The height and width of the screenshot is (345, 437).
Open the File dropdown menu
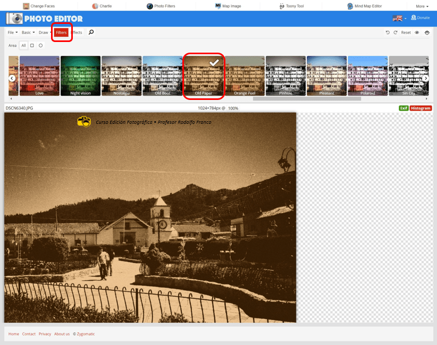point(11,32)
